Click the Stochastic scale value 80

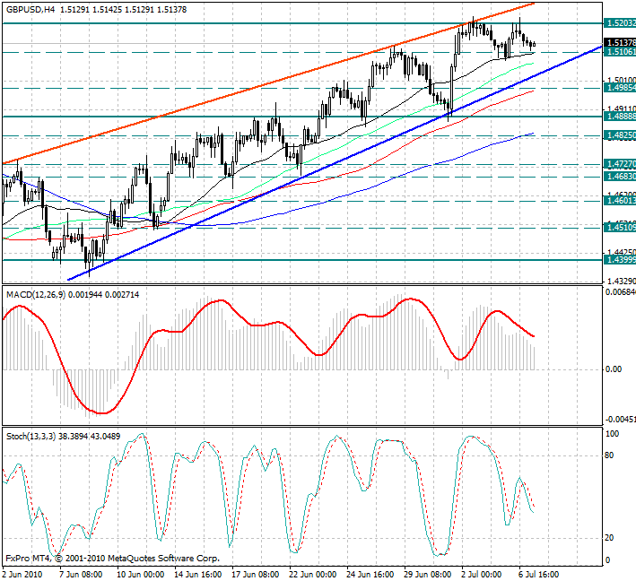[x=609, y=455]
